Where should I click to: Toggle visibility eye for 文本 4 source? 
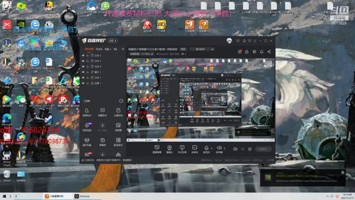click(x=83, y=66)
